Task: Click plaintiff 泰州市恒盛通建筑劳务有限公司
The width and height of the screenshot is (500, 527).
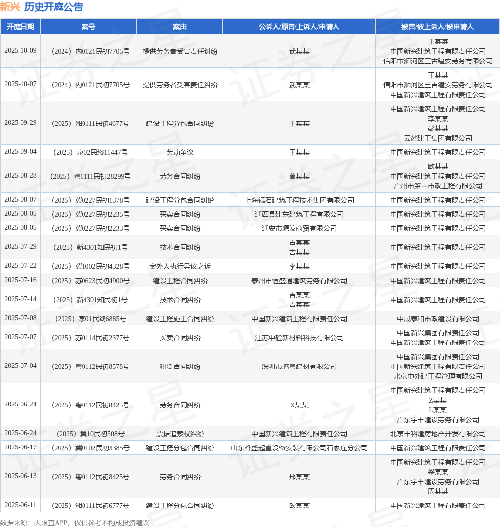Action: pyautogui.click(x=299, y=281)
